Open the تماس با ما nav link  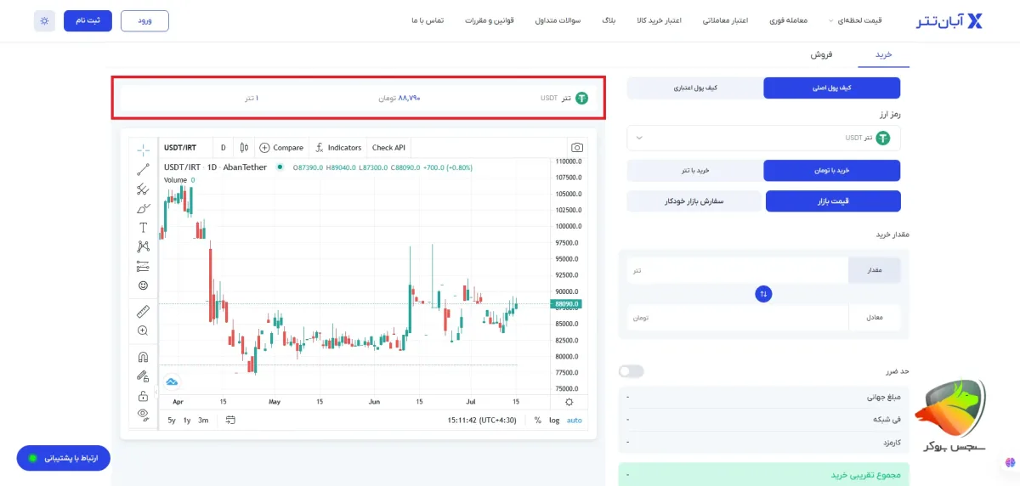click(428, 20)
